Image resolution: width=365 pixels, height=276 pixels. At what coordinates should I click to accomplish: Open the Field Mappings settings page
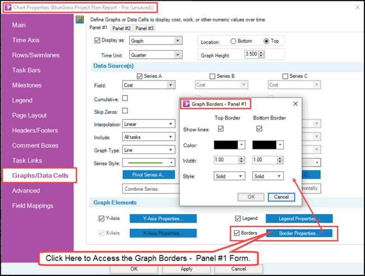click(x=33, y=206)
